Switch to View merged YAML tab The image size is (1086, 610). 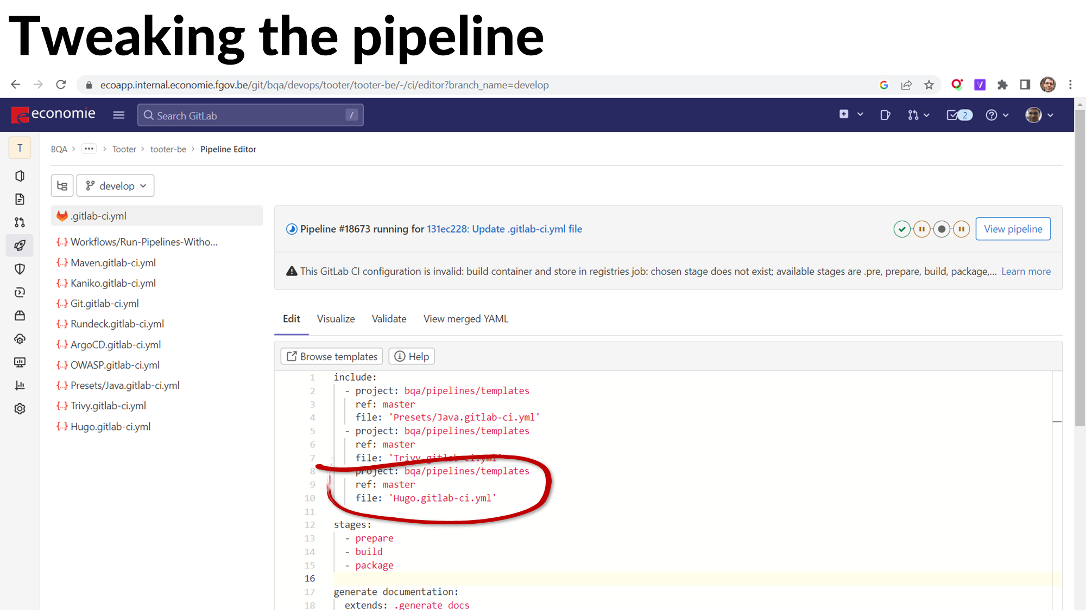coord(465,319)
